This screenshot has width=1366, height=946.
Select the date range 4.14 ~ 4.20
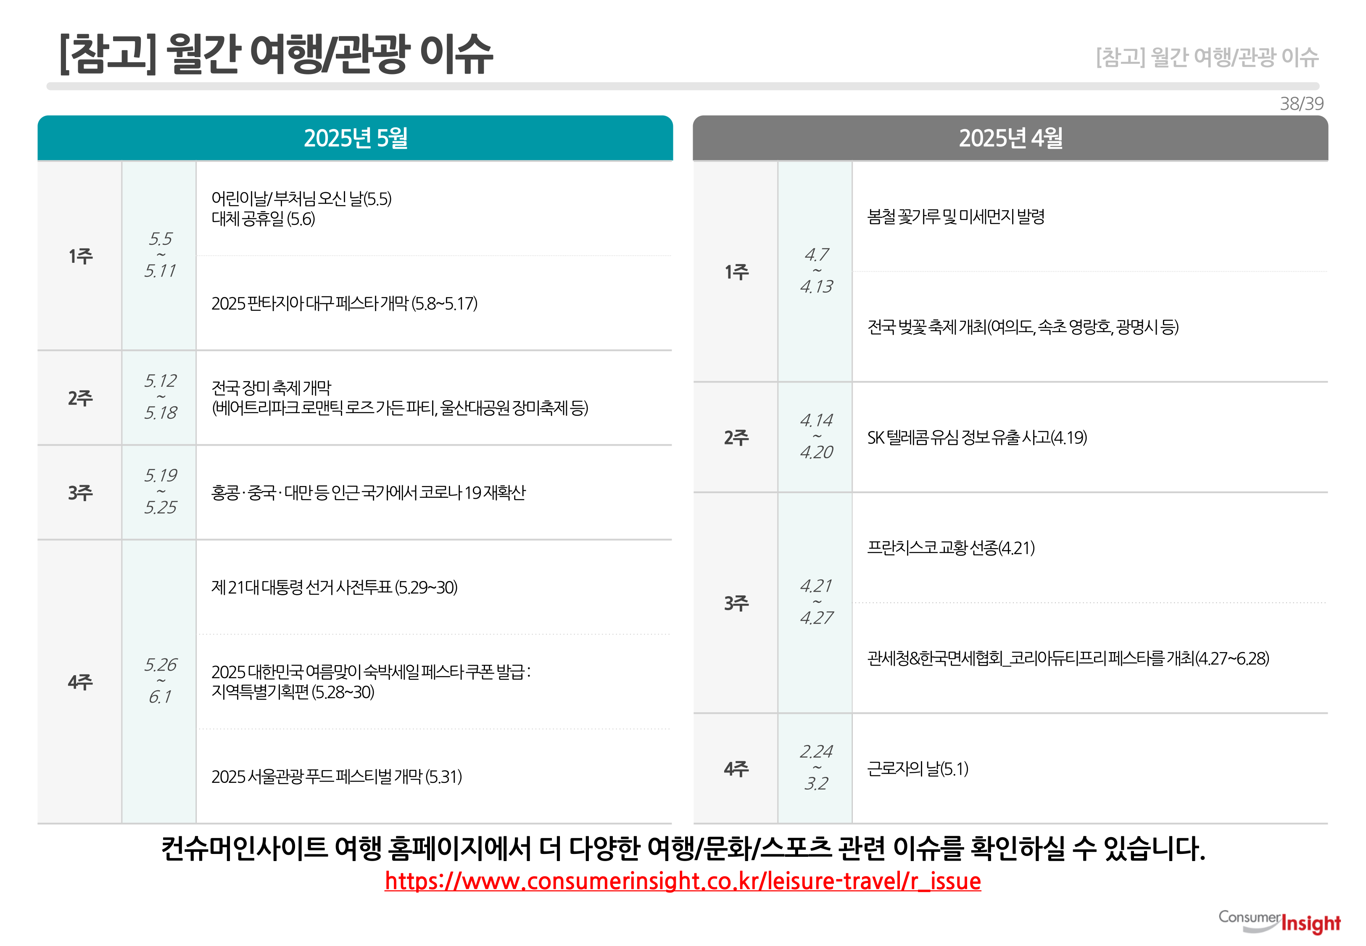816,436
